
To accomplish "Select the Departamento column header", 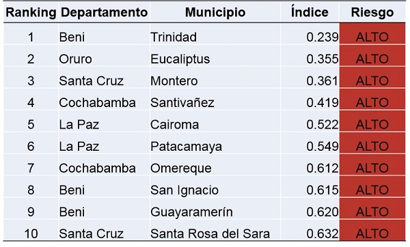I will click(104, 12).
